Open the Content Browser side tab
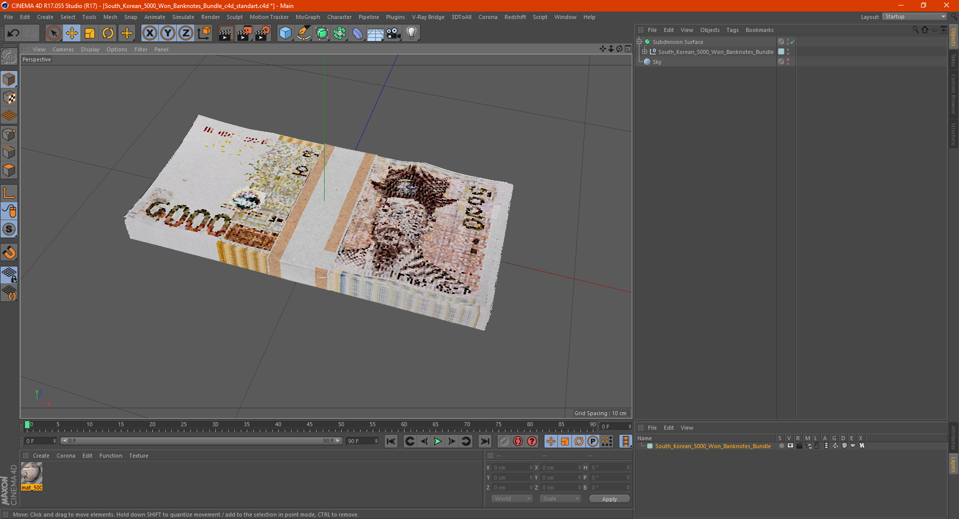 point(954,94)
